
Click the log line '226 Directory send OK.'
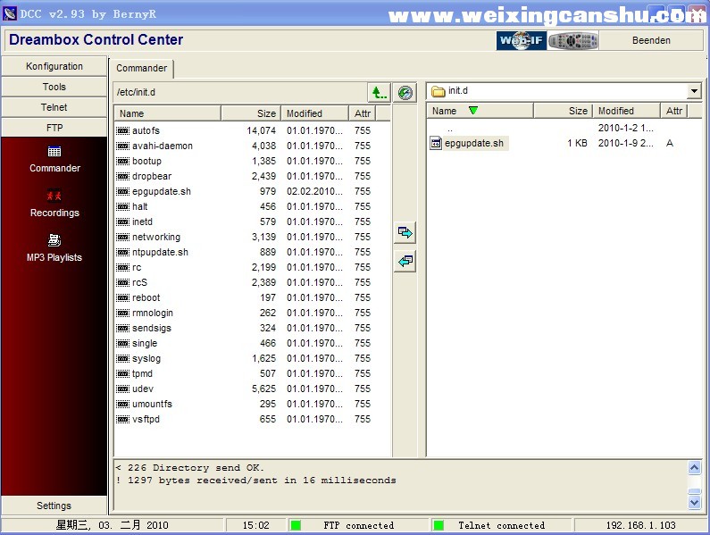pos(196,467)
